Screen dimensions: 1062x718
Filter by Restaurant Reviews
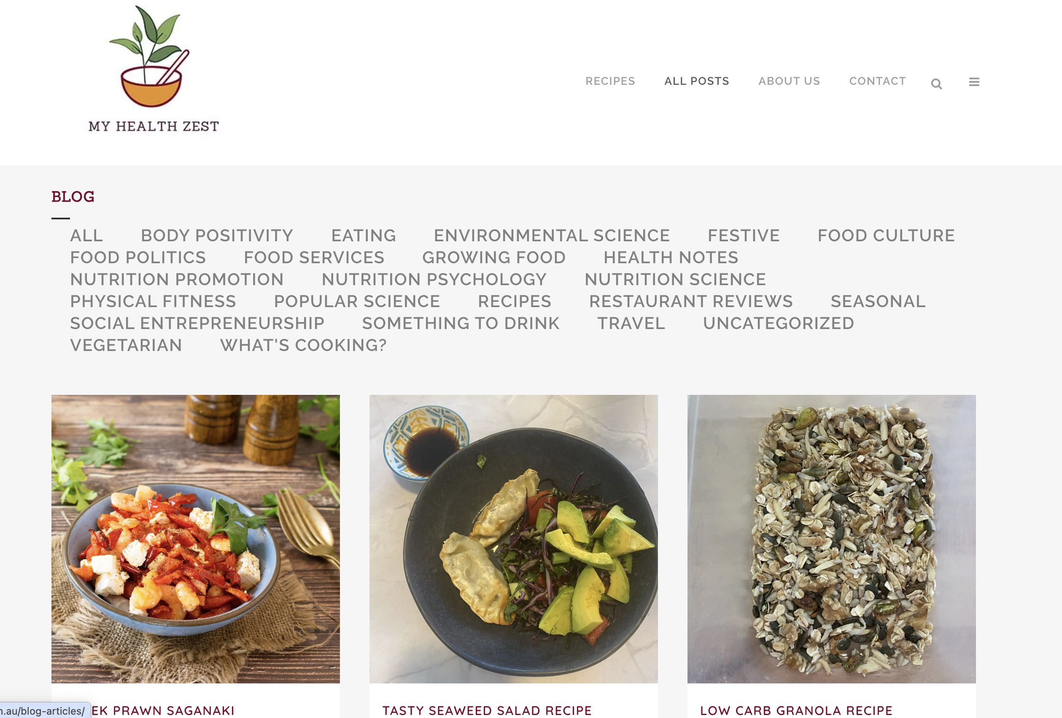tap(691, 301)
